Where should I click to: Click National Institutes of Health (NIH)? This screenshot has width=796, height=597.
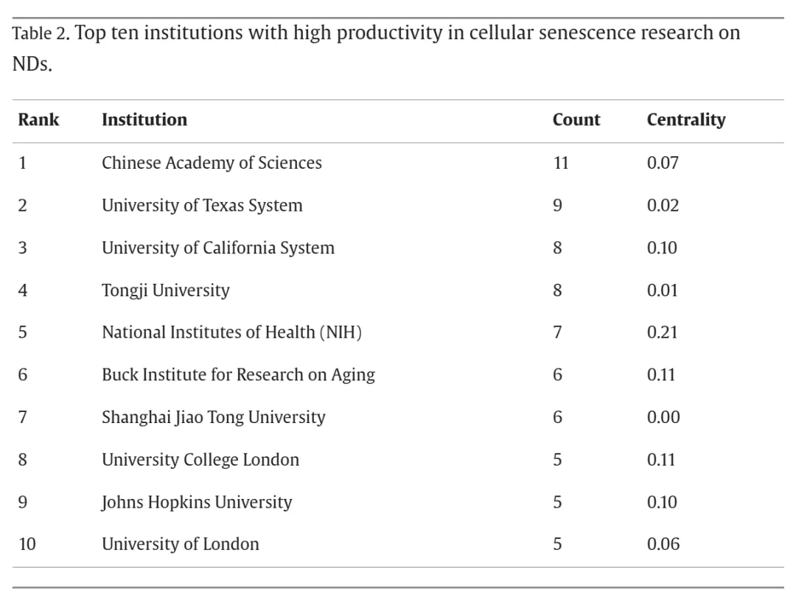(231, 332)
